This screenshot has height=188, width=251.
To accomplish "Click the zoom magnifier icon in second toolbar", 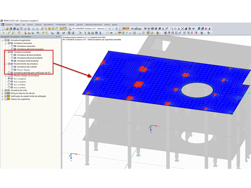I will pos(169,33).
